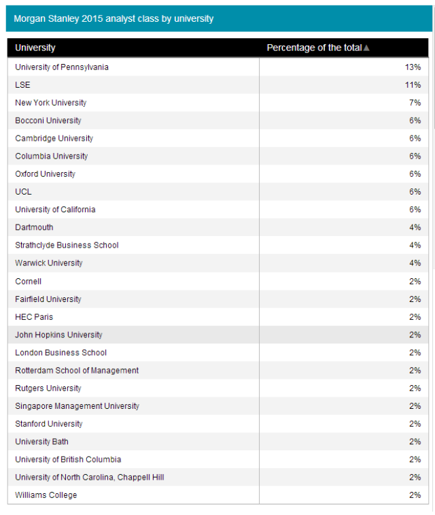Select the highlighted John Hopkins University row
Viewport: 435px width, 515px height.
[59, 335]
